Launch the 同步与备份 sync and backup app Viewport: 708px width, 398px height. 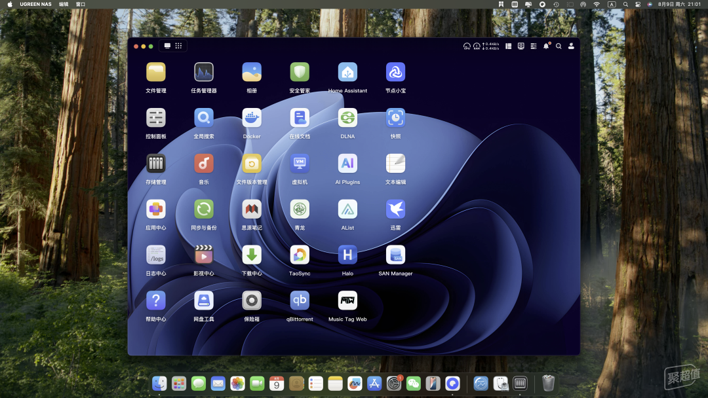pyautogui.click(x=204, y=209)
